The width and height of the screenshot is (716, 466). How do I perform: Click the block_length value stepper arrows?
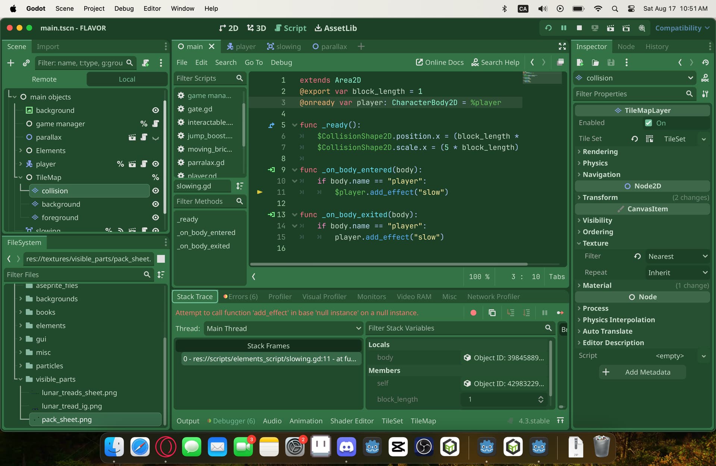(x=541, y=399)
